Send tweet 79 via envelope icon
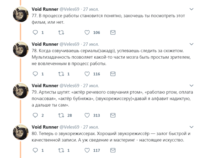This screenshot has width=207, height=158. coord(113,115)
